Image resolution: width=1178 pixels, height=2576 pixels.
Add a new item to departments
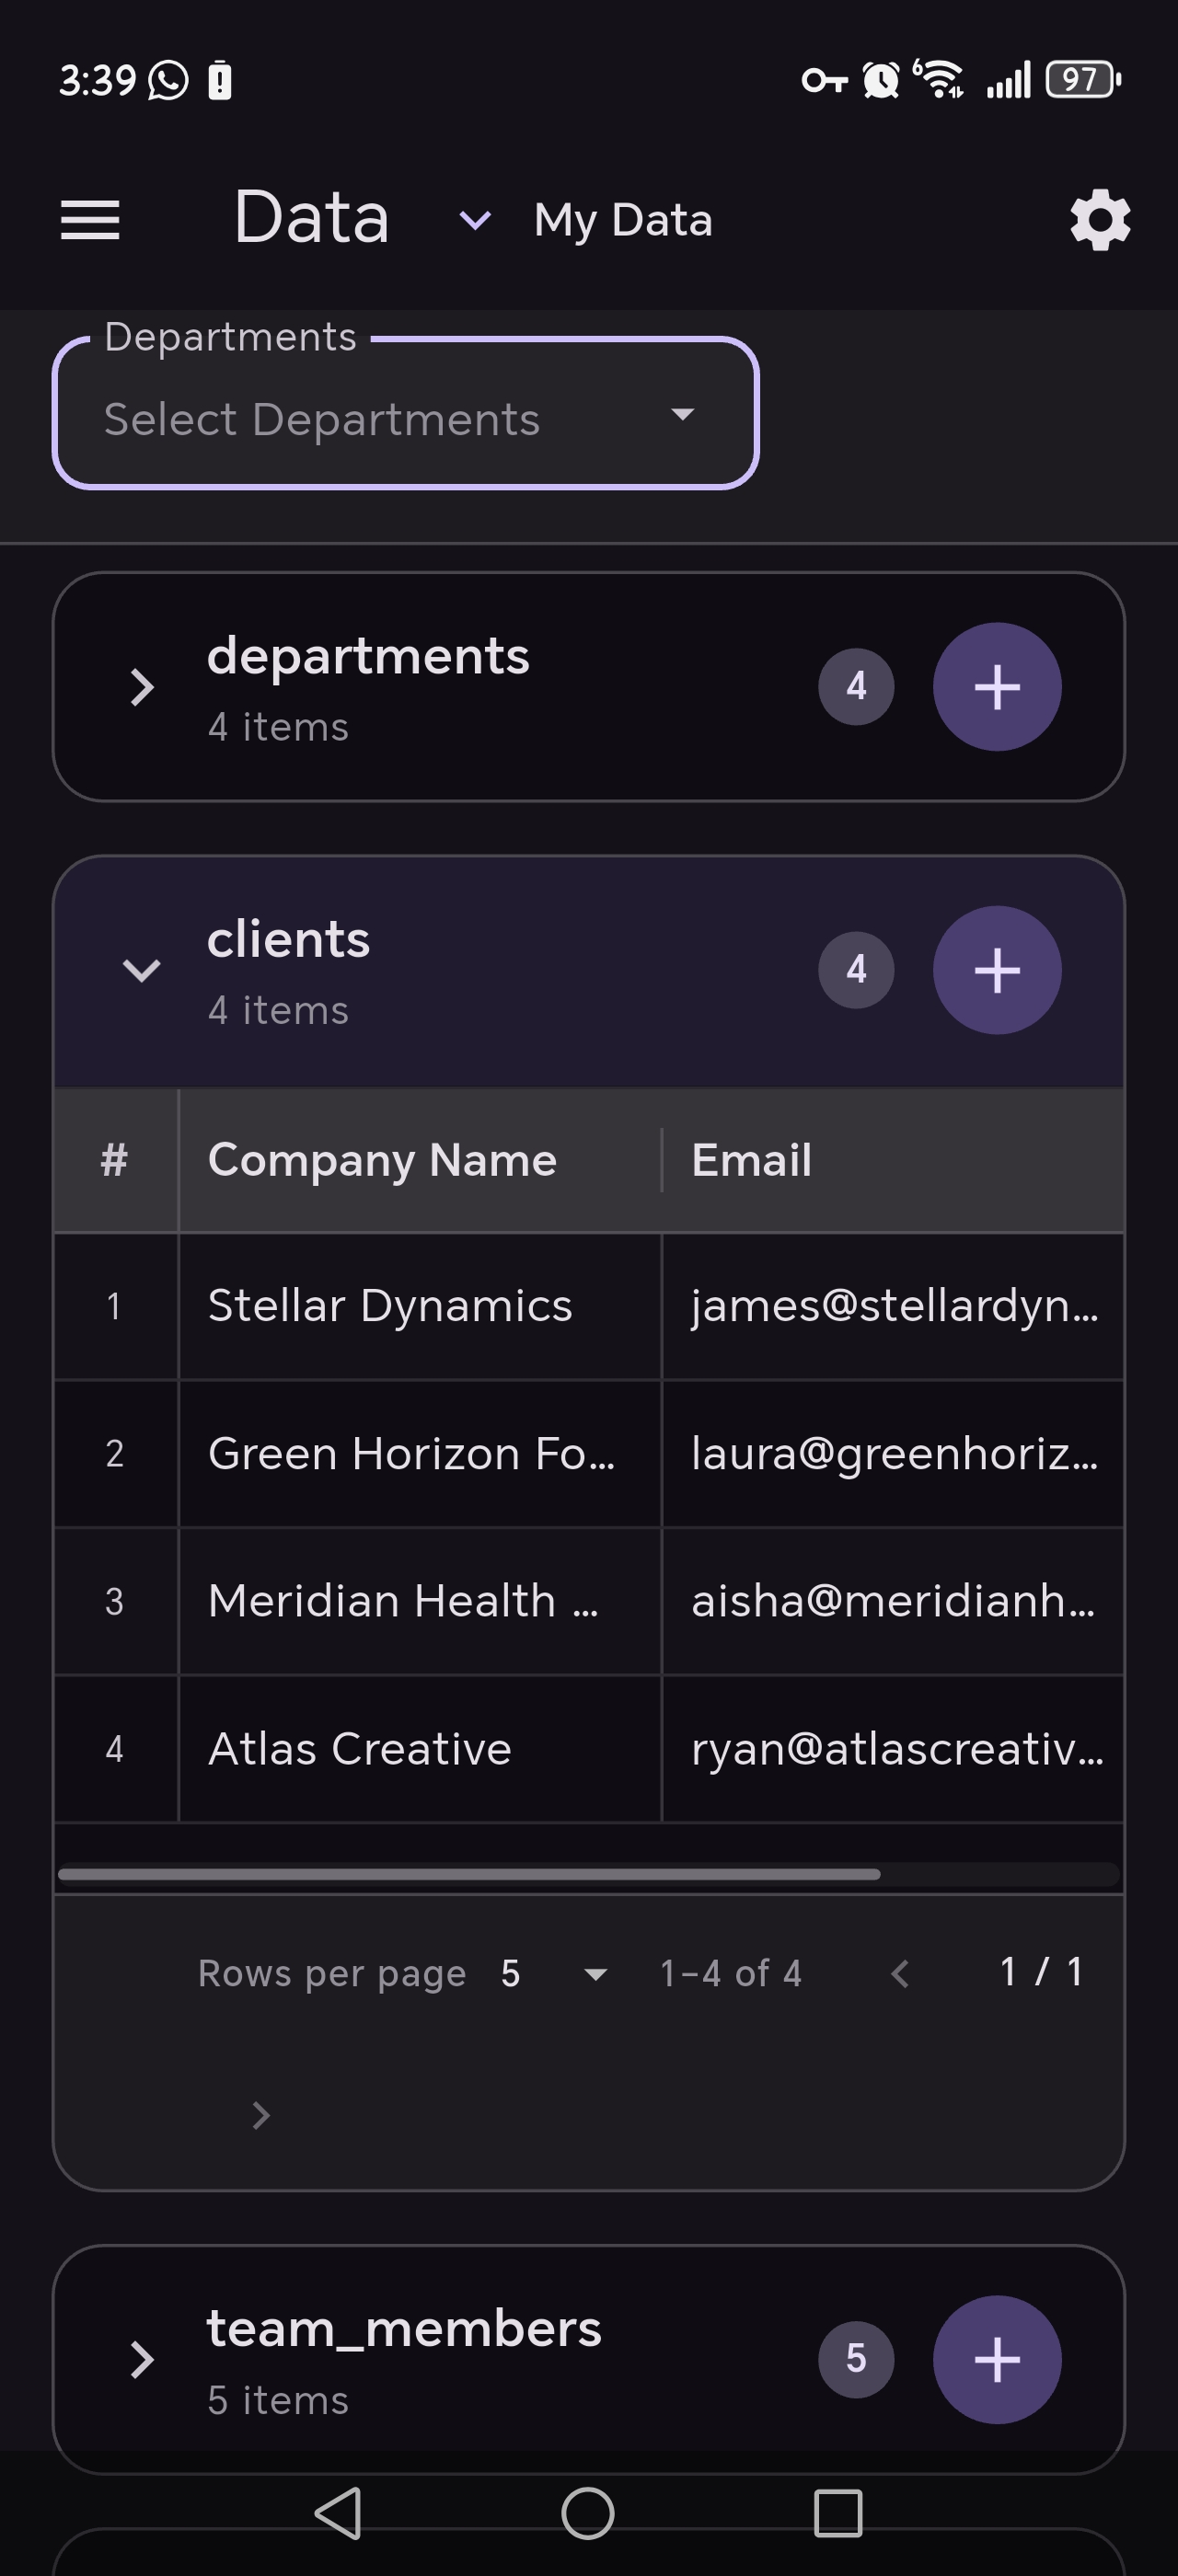tap(997, 687)
